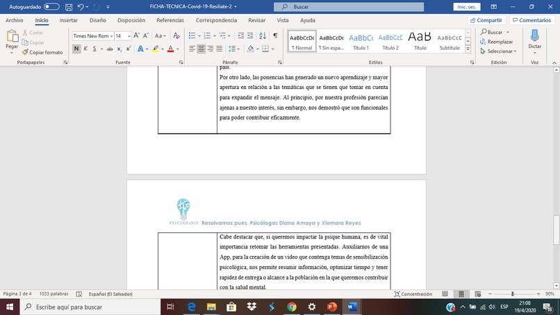Toggle underline (S) formatting
Image resolution: width=560 pixels, height=315 pixels.
(x=94, y=49)
